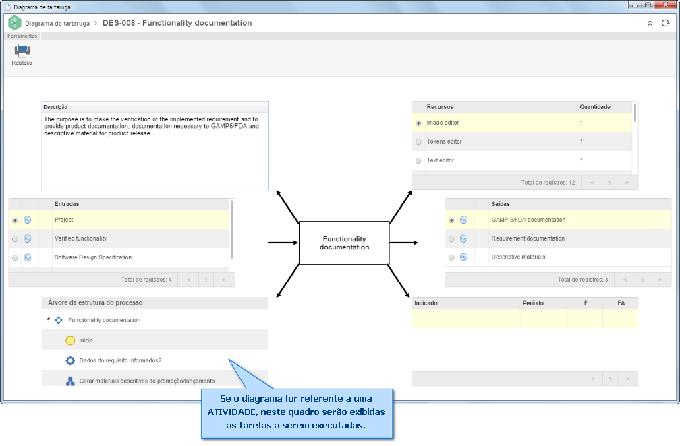Select the Image editor radio button
Screen dimensions: 680x446
click(x=418, y=123)
